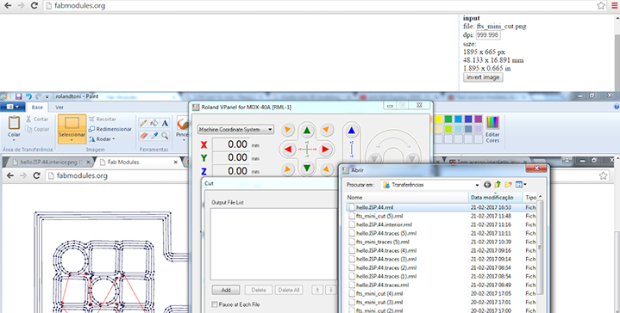The height and width of the screenshot is (313, 620).
Task: Open Editar Cores color editor
Action: coord(492,129)
